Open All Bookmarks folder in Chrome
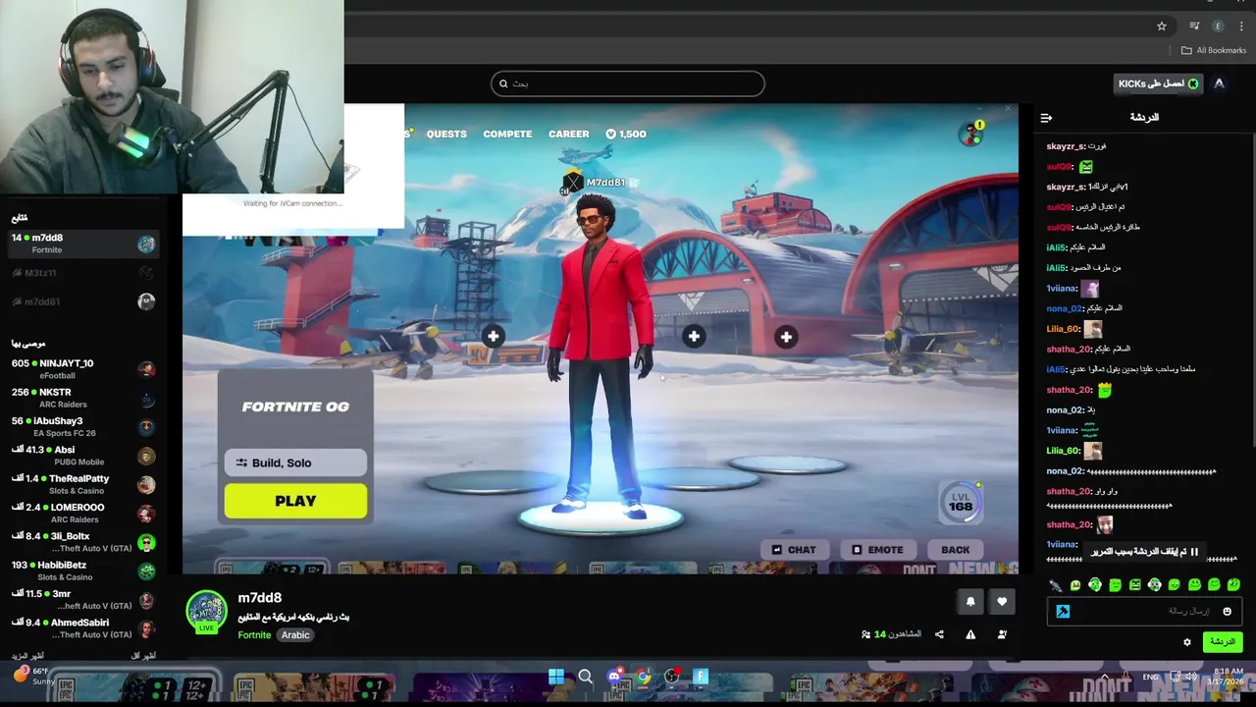1256x707 pixels. [x=1214, y=50]
